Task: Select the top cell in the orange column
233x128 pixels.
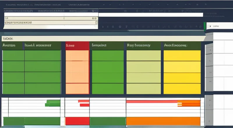Action: pos(77,55)
